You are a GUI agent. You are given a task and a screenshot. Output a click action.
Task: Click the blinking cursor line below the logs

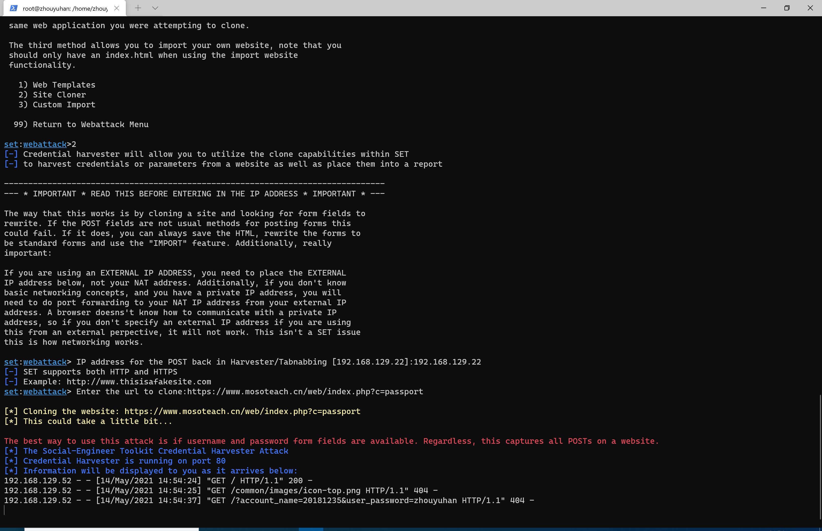tap(5, 510)
